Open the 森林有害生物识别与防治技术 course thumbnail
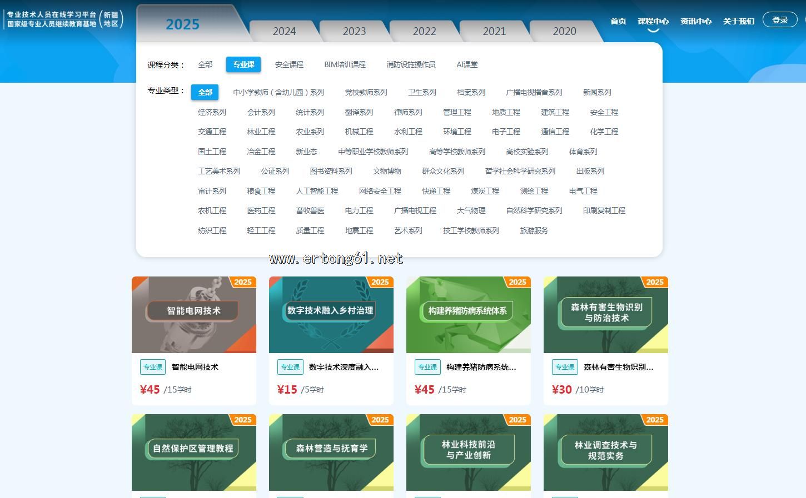This screenshot has height=498, width=806. click(x=605, y=315)
